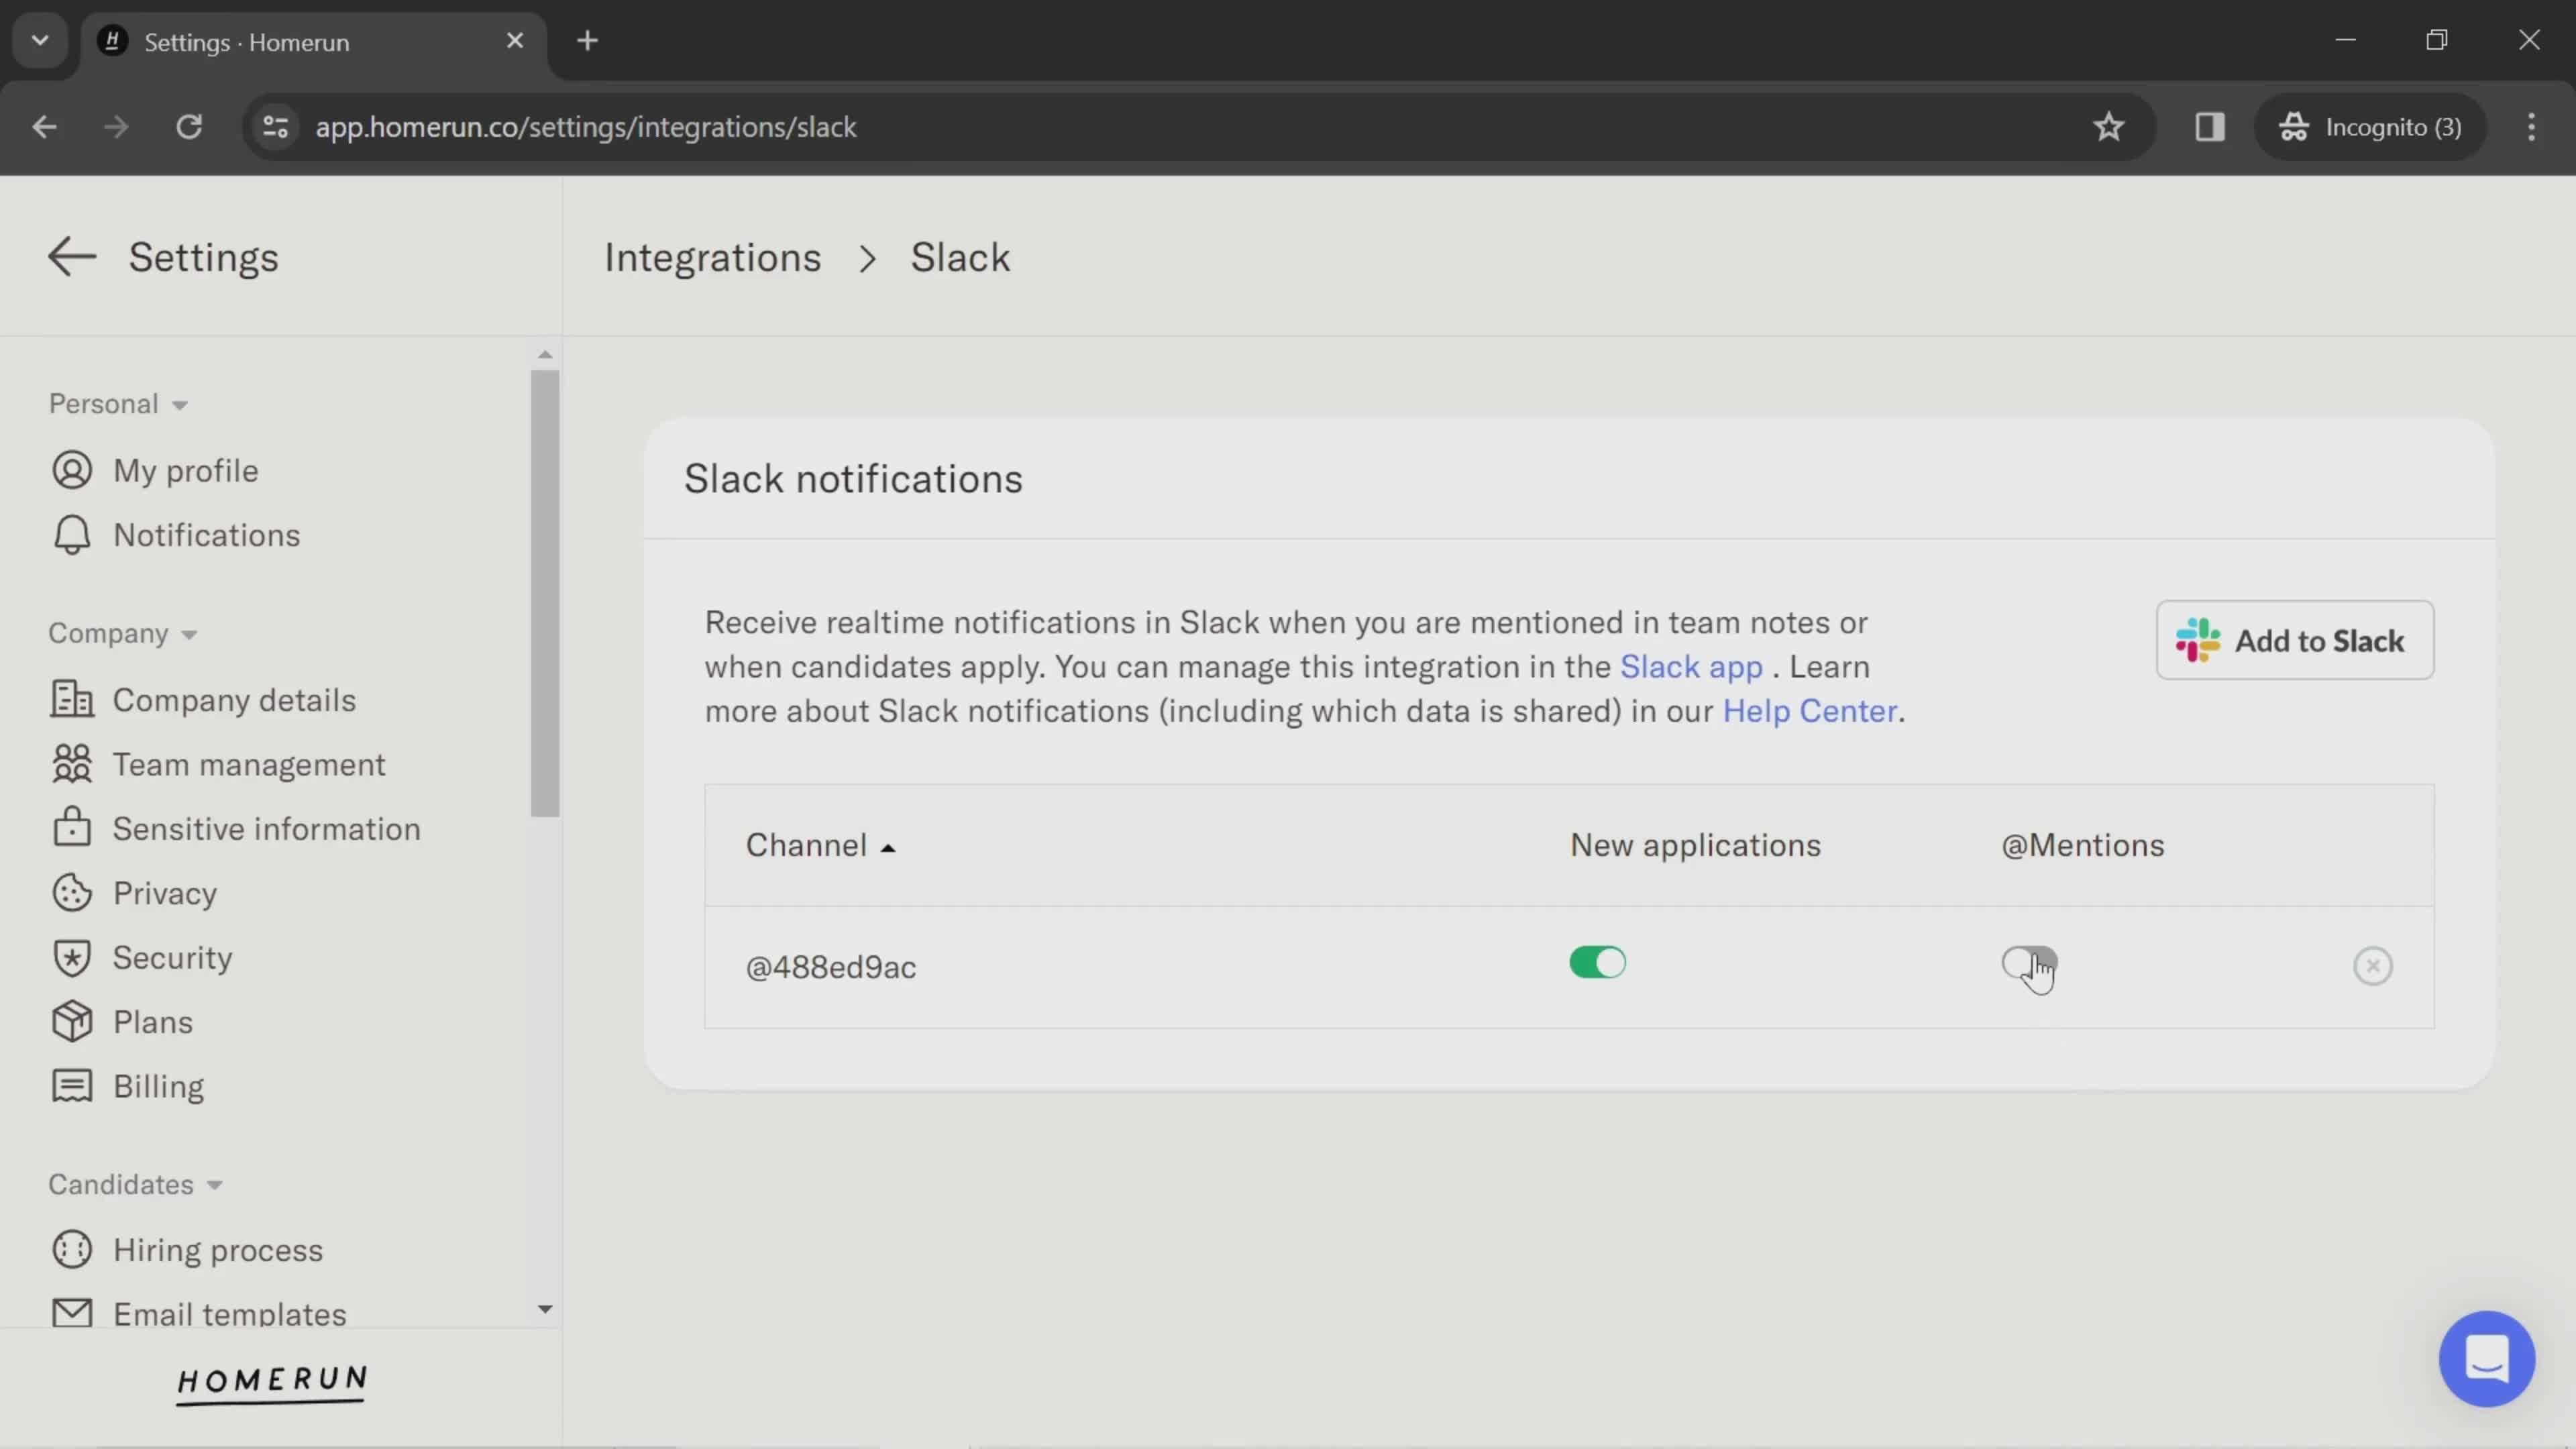Image resolution: width=2576 pixels, height=1449 pixels.
Task: Open a new browser tab
Action: pyautogui.click(x=588, y=41)
